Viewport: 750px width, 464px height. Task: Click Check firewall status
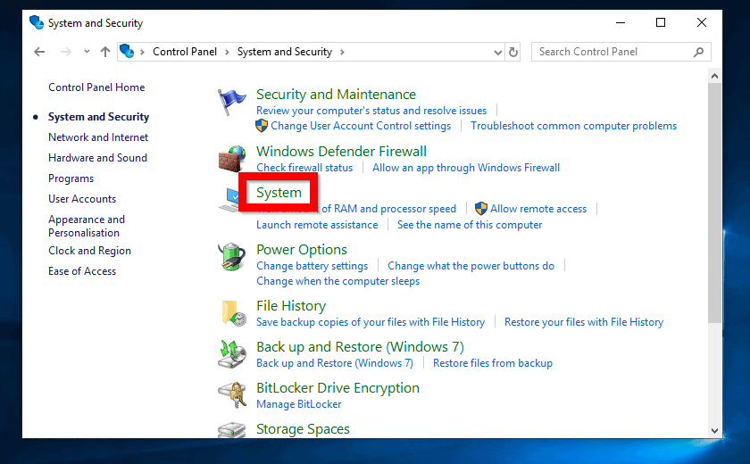point(304,168)
